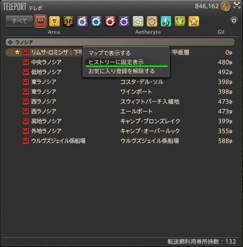Choose マップで表示する in context menu
243x247 pixels.
tap(109, 53)
